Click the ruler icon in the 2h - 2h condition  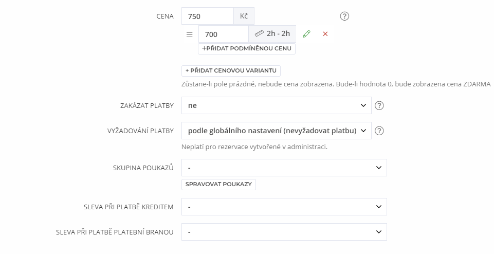coord(259,34)
